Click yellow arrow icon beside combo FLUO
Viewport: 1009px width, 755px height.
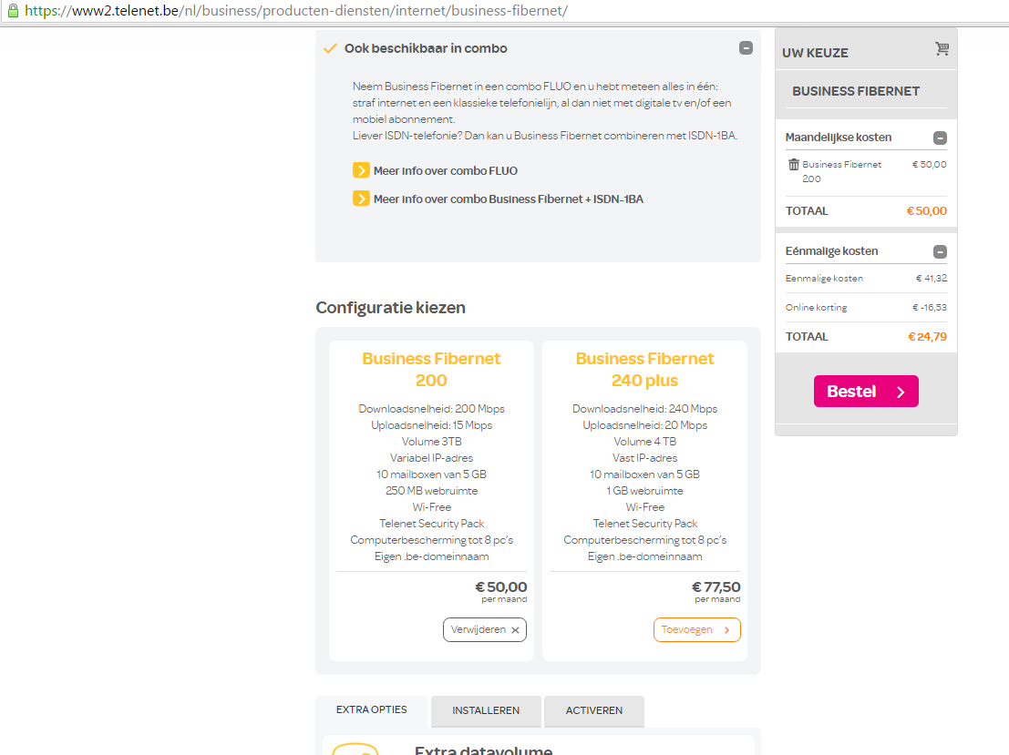(x=361, y=170)
